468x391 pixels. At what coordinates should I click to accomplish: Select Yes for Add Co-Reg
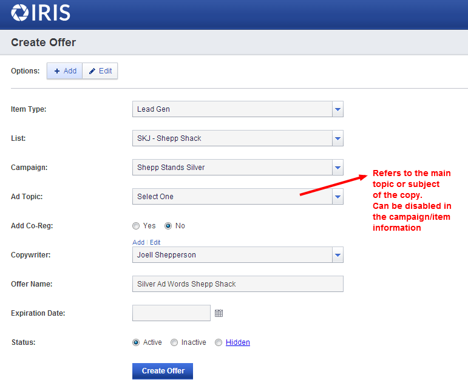[x=136, y=226]
